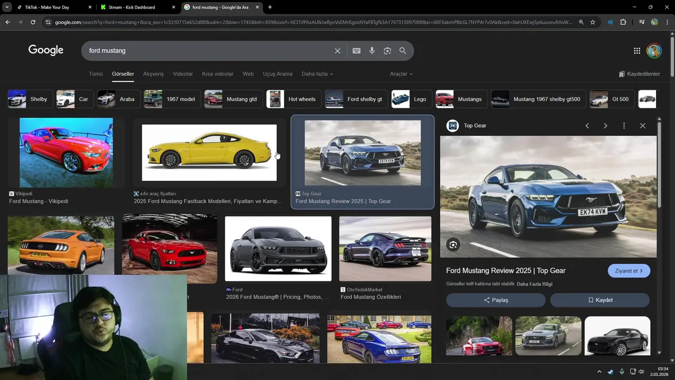Filter by the Mustang gtd chip
Viewport: 675px width, 380px height.
click(233, 99)
